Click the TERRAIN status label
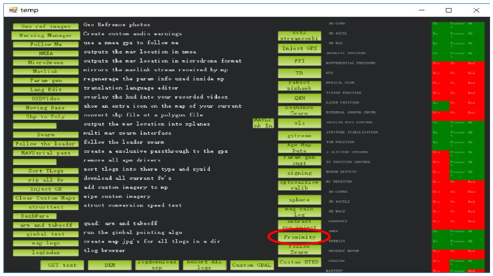This screenshot has height=276, width=493. [337, 241]
